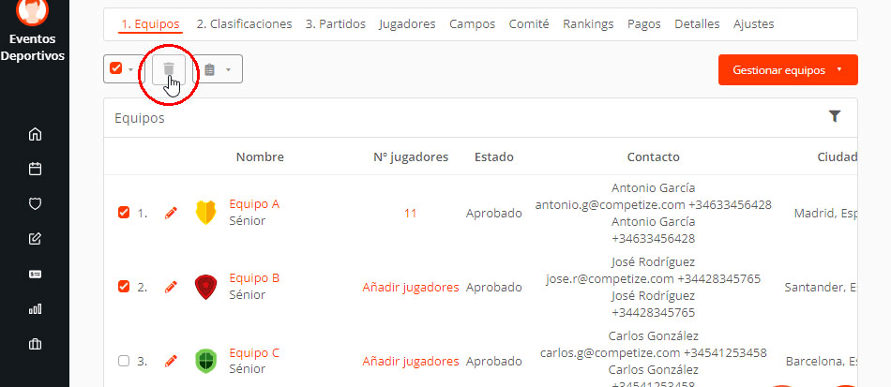Click the Eventos Deportivos avatar logo
The height and width of the screenshot is (387, 891).
pos(33,11)
